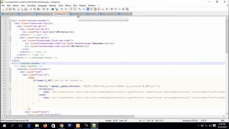Image resolution: width=229 pixels, height=129 pixels.
Task: Open the Plugins menu
Action: coord(83,6)
